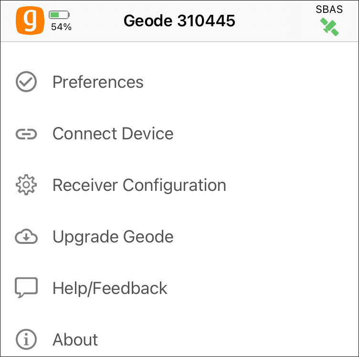Open the Help/Feedback menu entry
Image resolution: width=359 pixels, height=357 pixels.
tap(110, 288)
